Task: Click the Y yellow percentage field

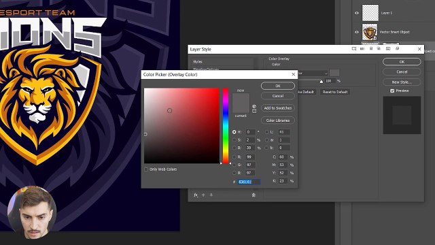Action: (283, 173)
